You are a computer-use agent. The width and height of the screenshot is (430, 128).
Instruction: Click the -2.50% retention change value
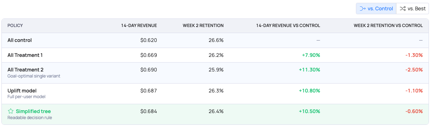(414, 70)
